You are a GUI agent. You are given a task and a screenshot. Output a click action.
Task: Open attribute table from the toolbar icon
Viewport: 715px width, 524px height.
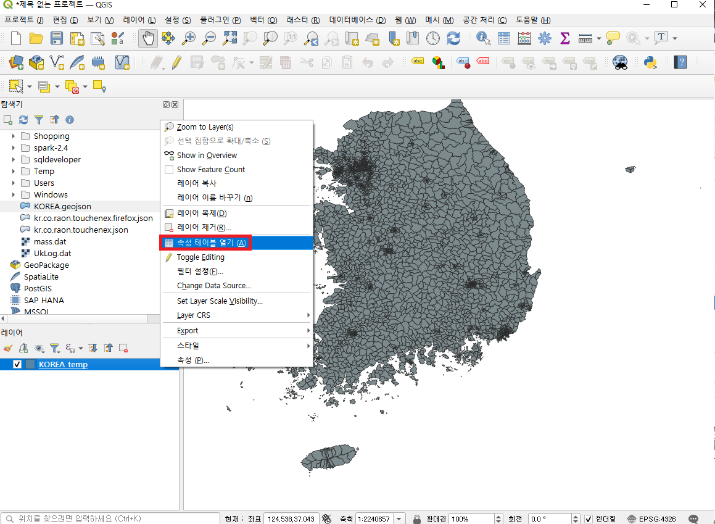(504, 38)
